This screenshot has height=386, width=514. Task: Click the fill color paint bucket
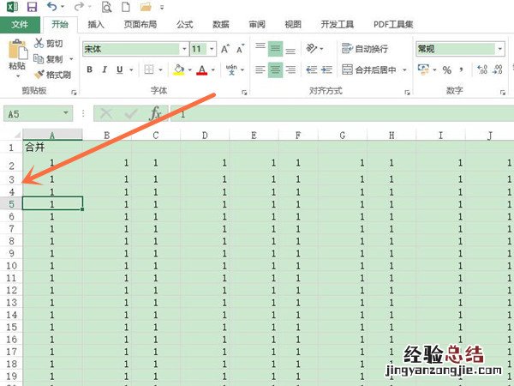[x=178, y=70]
